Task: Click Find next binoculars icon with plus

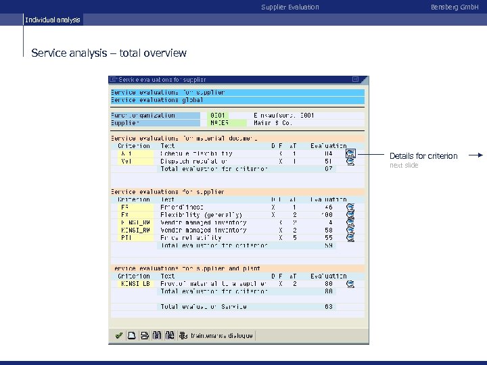Action: [170, 335]
